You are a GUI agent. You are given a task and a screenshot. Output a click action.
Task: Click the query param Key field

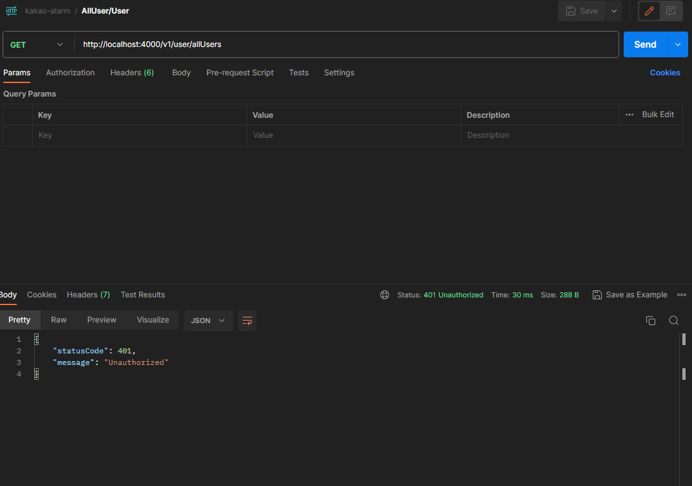[x=139, y=135]
